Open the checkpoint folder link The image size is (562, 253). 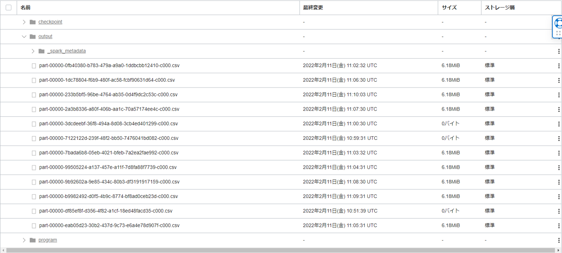tap(50, 22)
